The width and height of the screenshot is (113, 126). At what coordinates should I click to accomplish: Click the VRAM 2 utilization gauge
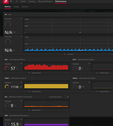75,87
